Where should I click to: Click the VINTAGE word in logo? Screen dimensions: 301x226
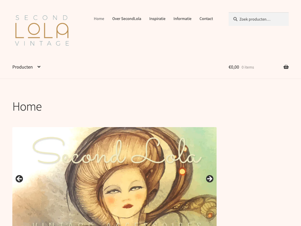(x=42, y=44)
